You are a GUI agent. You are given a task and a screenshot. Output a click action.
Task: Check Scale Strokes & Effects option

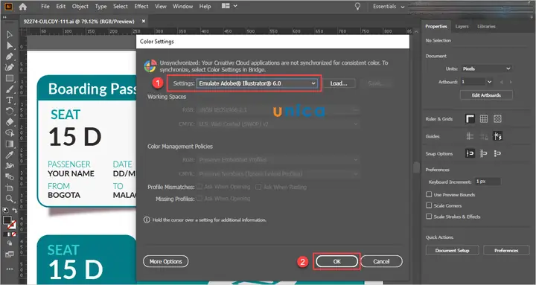pos(429,217)
